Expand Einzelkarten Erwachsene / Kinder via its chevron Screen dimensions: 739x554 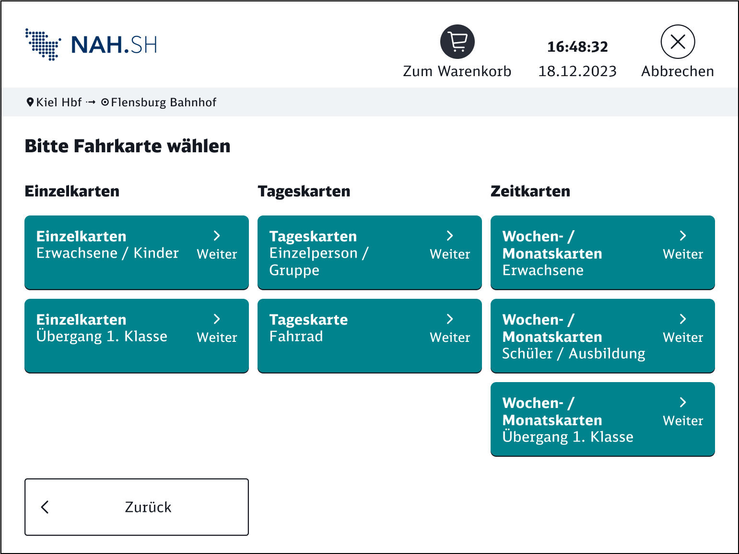coord(217,236)
